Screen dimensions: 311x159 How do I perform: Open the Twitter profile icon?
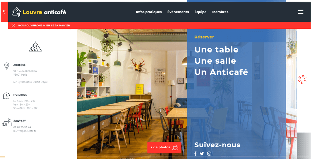point(202,154)
